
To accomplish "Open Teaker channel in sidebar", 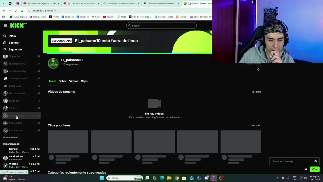I will point(21,108).
